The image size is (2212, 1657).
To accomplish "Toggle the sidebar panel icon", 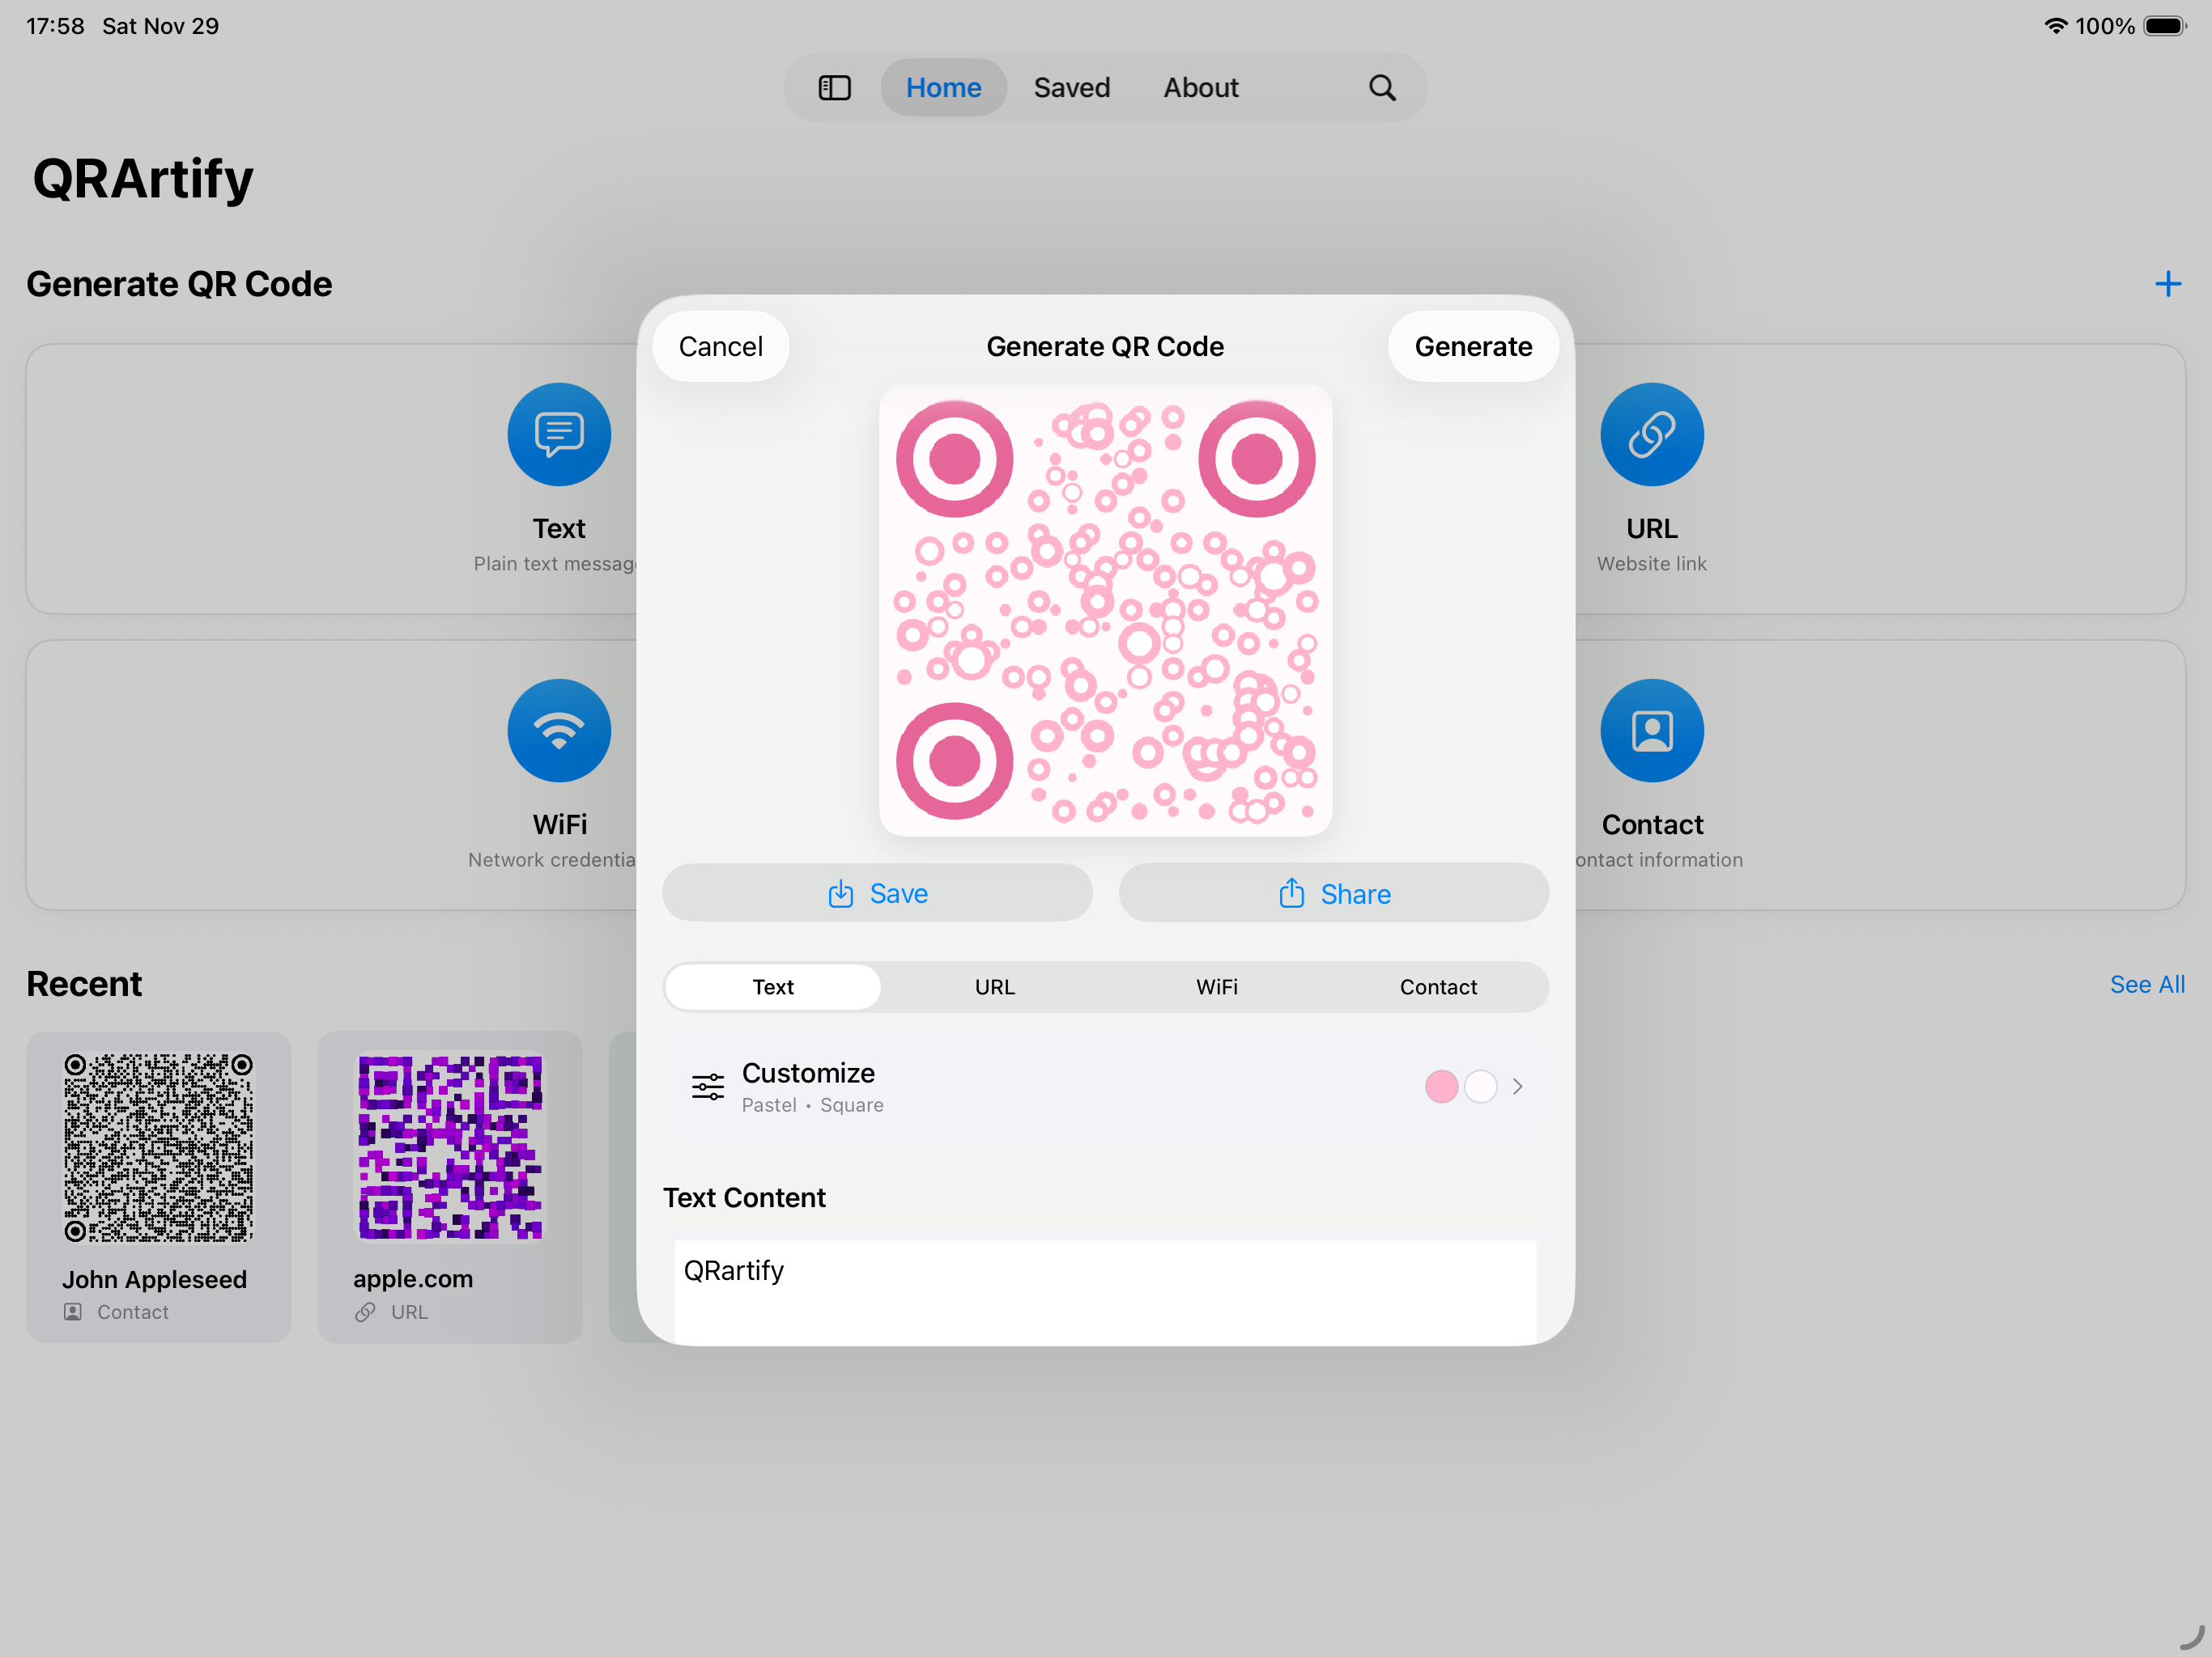I will (834, 88).
